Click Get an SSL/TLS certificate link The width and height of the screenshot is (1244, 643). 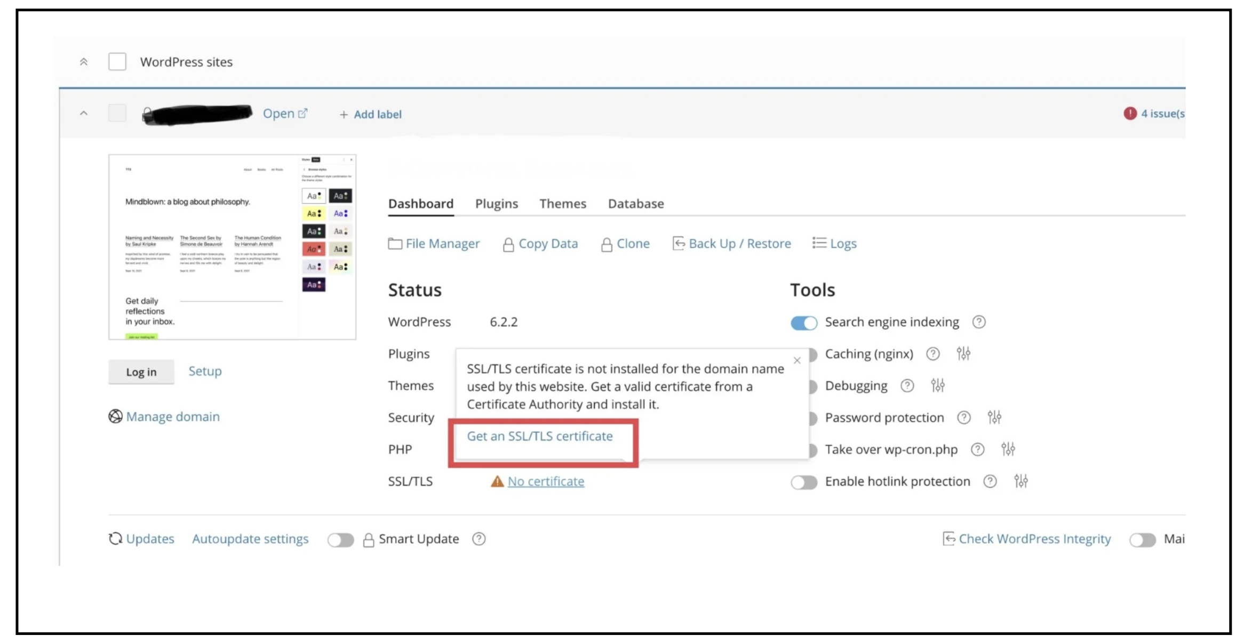click(x=539, y=436)
